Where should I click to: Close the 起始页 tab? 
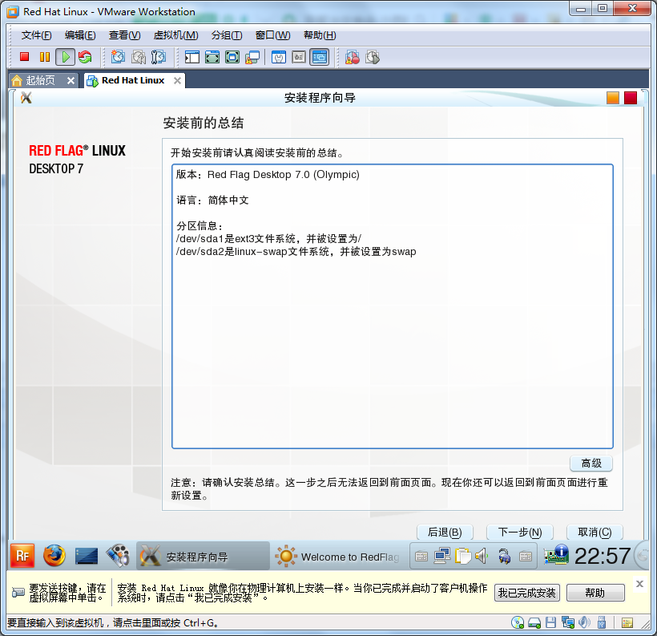[71, 80]
